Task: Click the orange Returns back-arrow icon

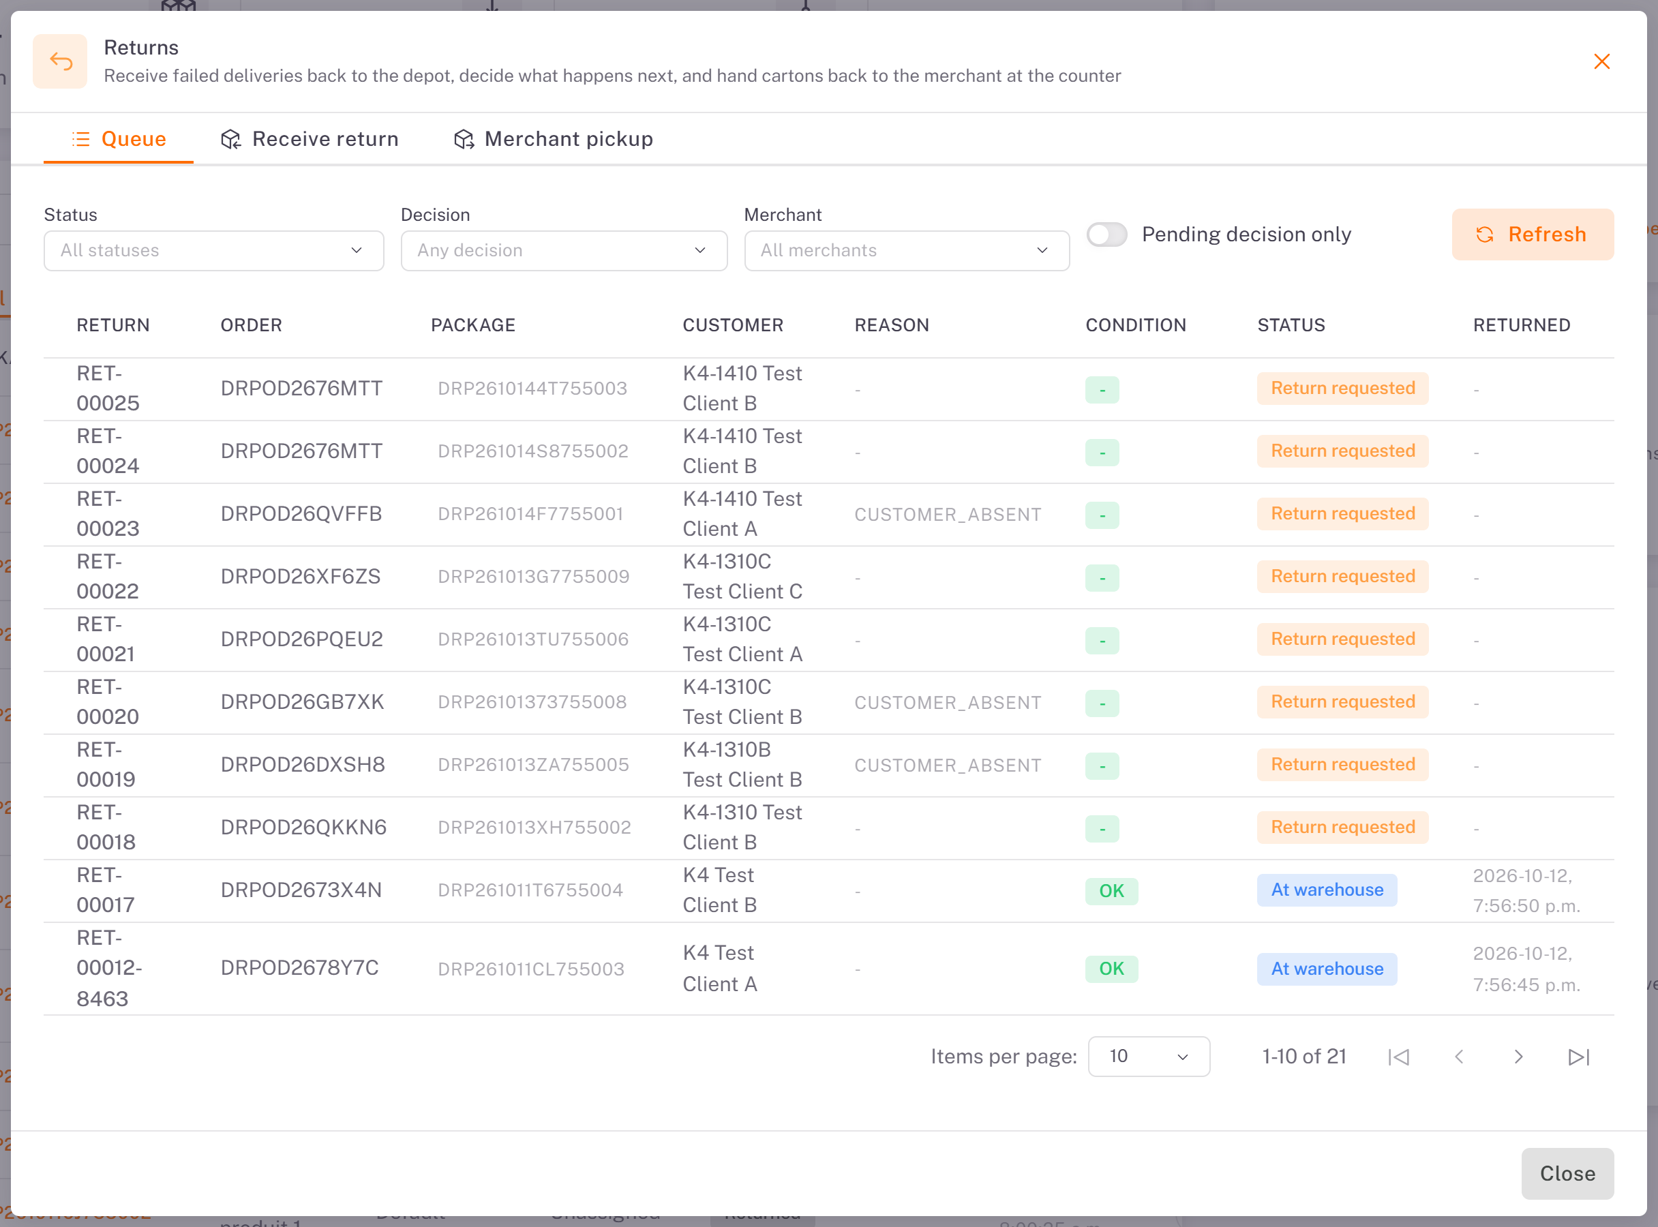Action: 60,61
